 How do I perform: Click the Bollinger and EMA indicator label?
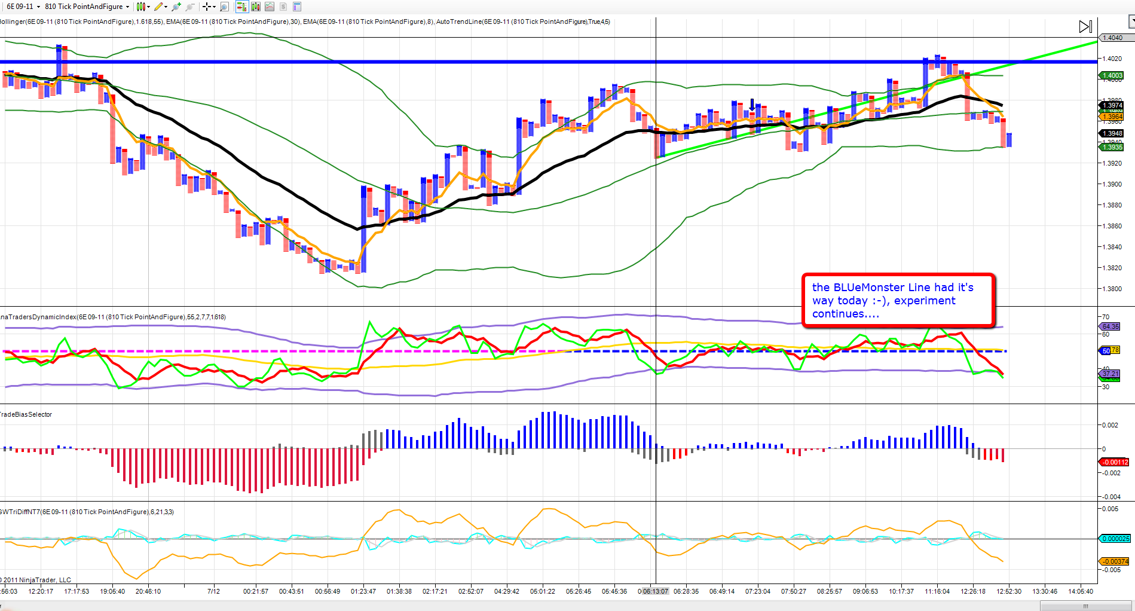tap(305, 22)
